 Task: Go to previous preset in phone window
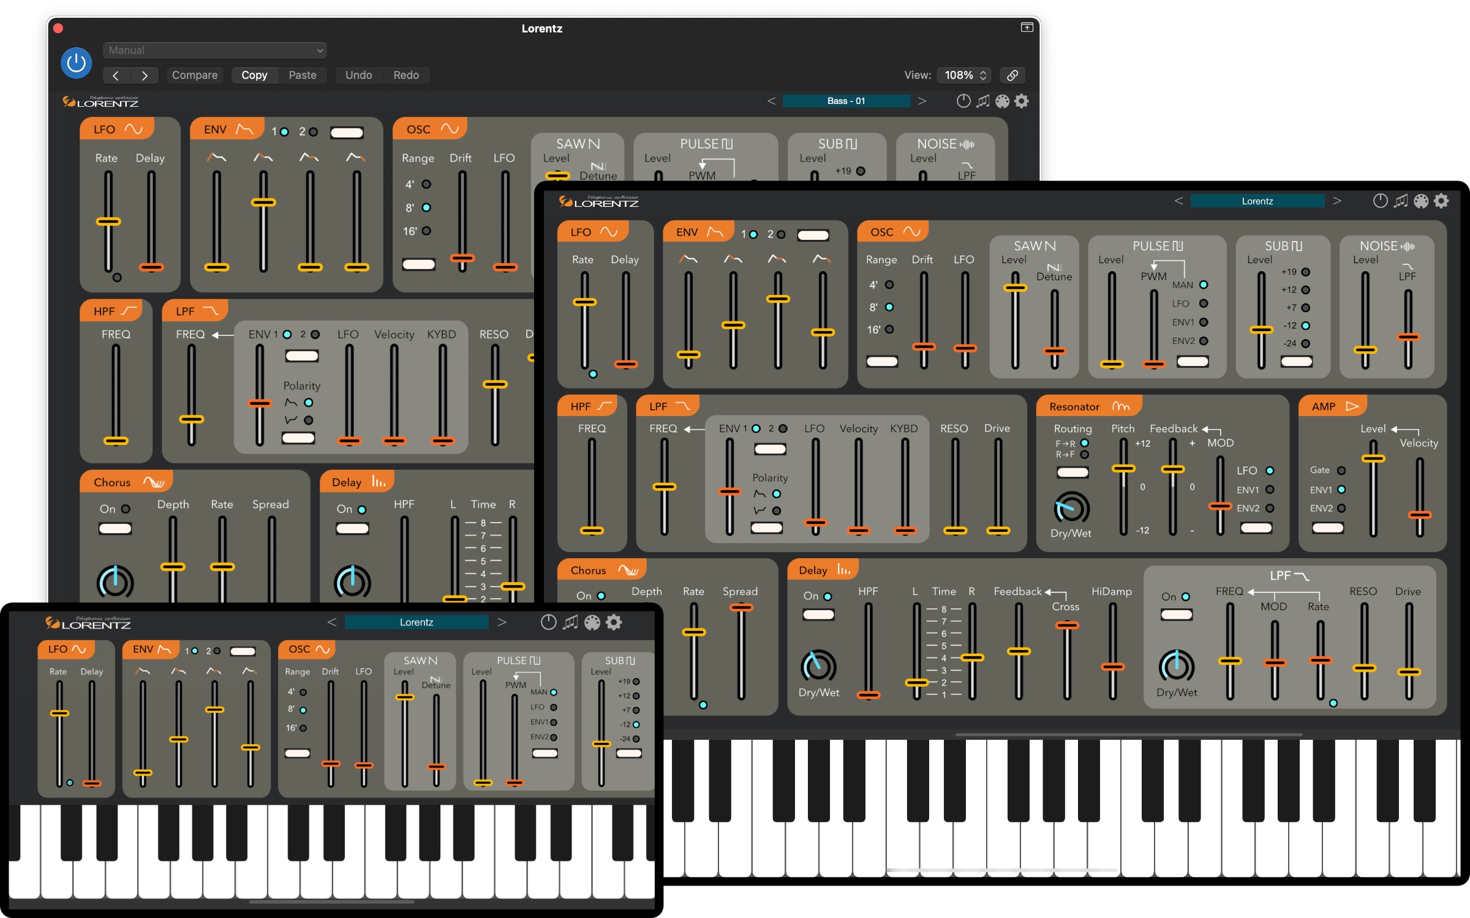(332, 622)
